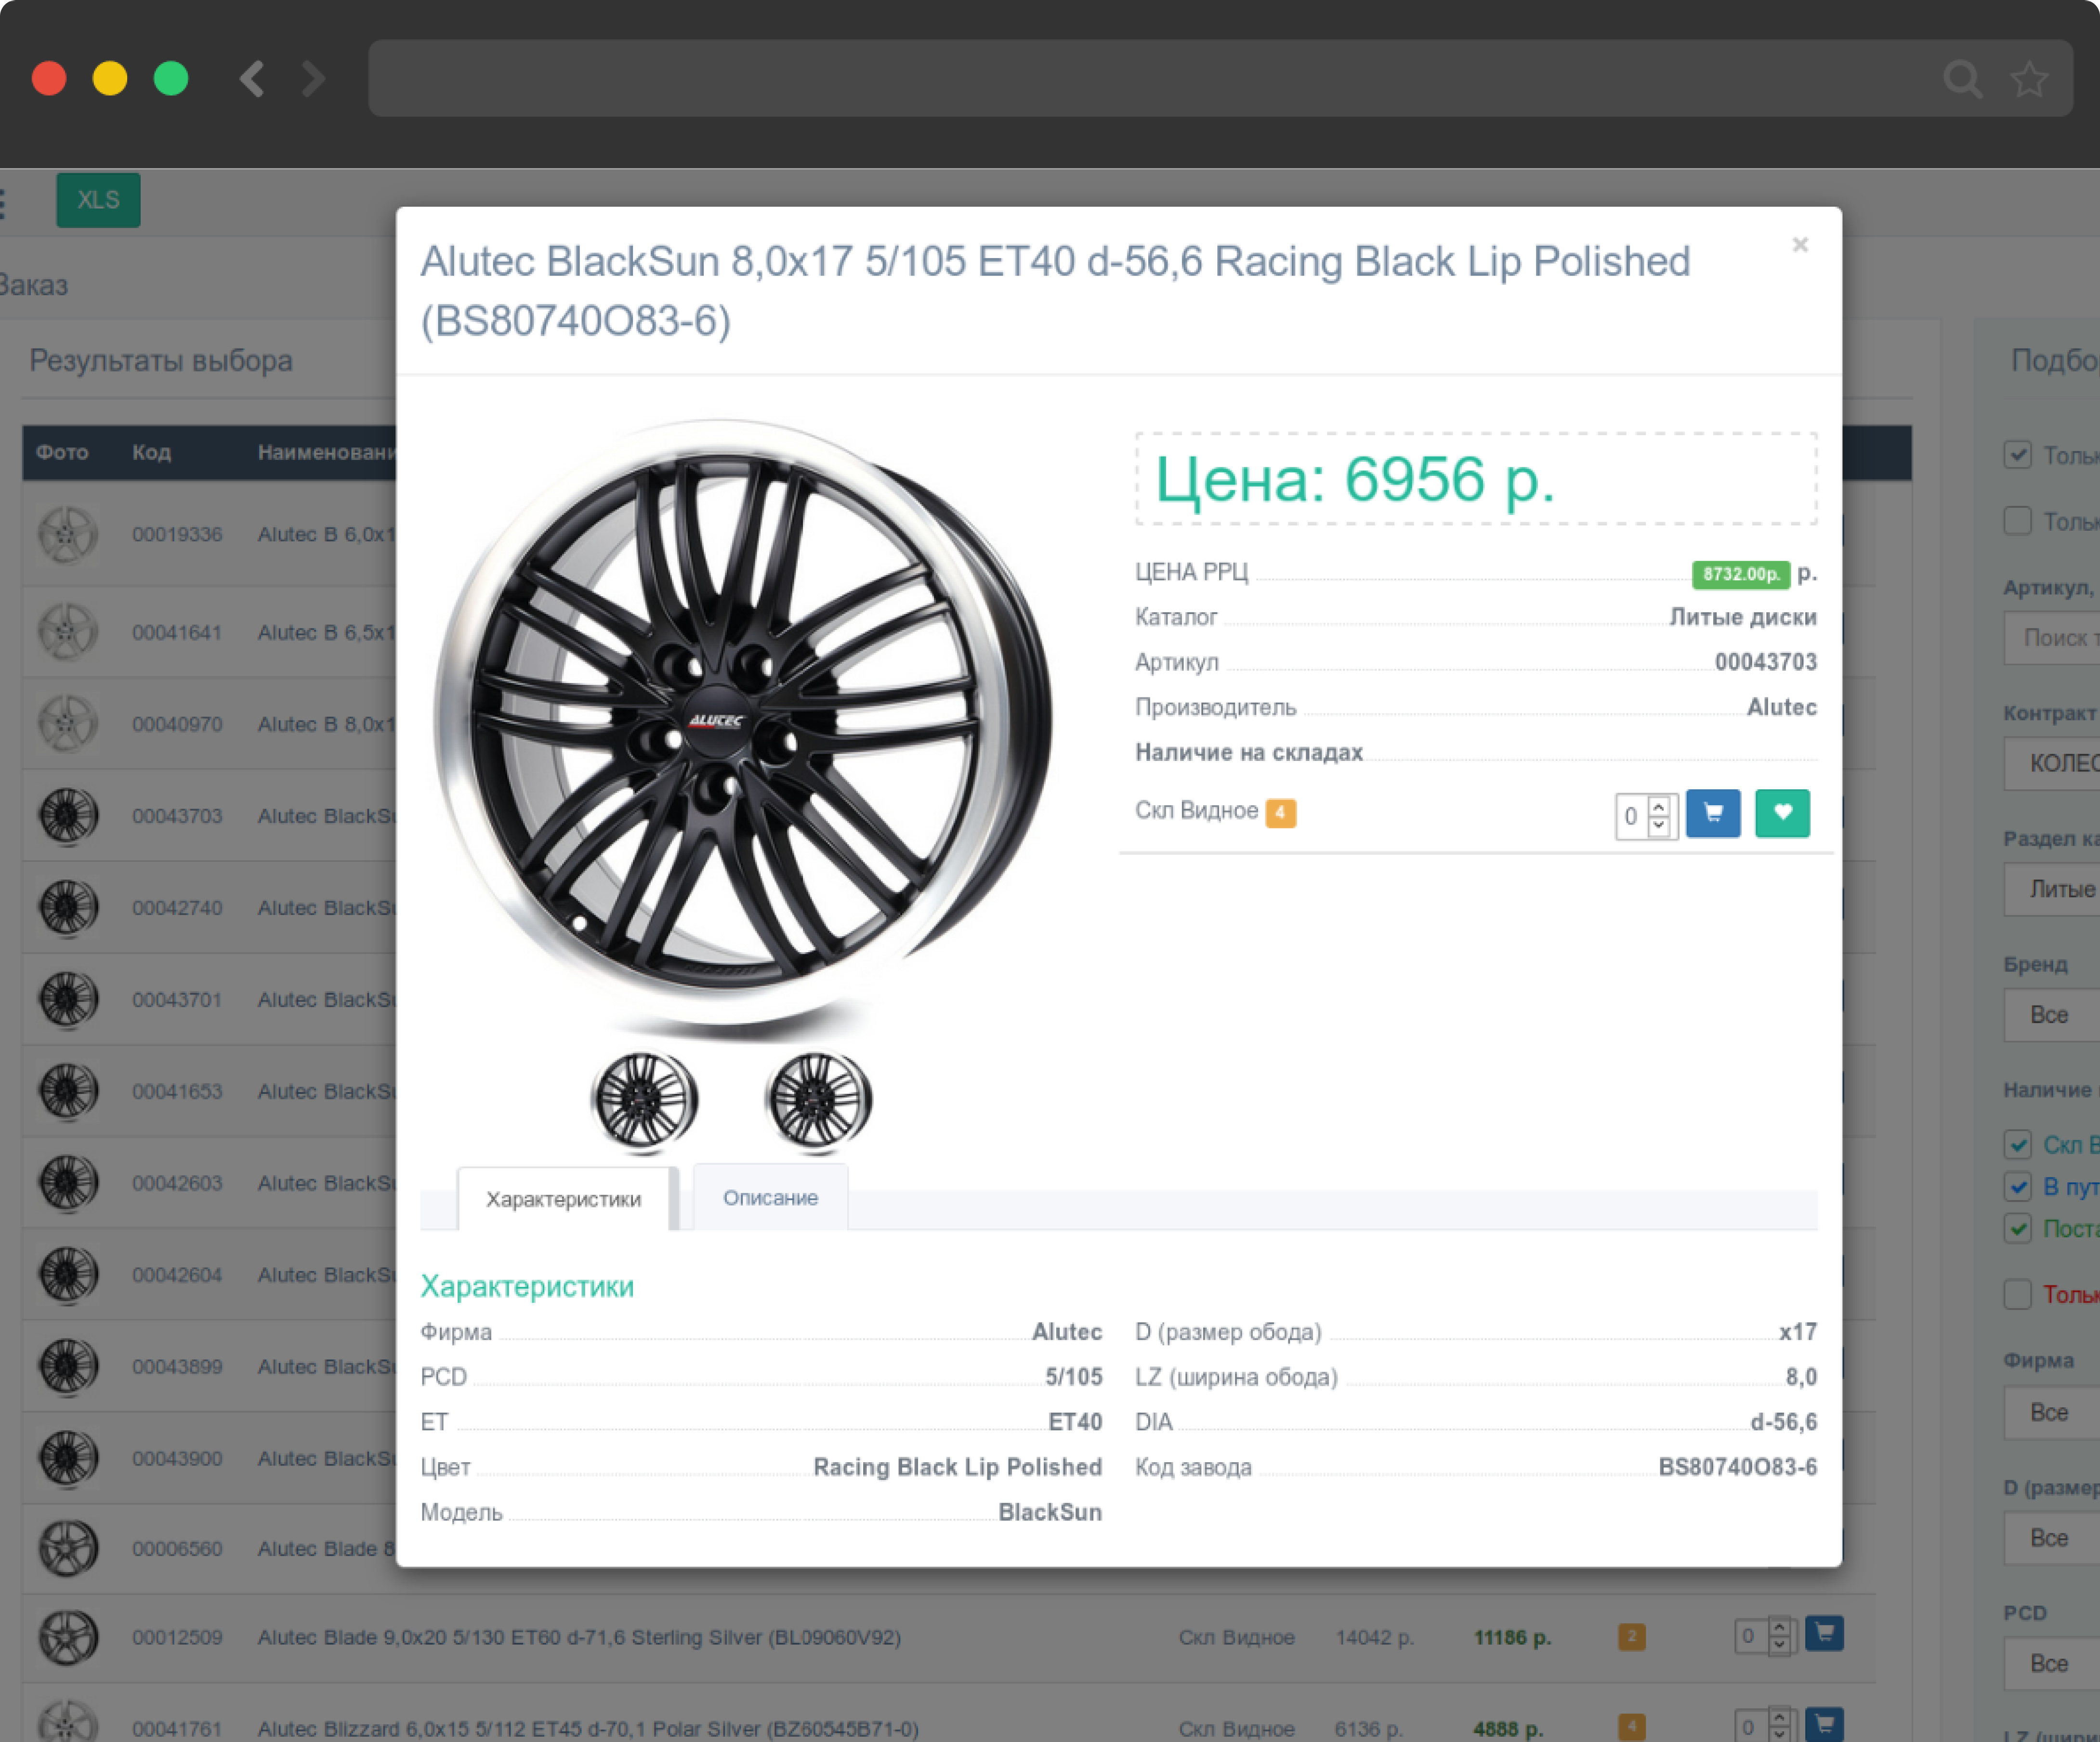Toggle the Скл В availability checkbox
This screenshot has width=2100, height=1742.
(x=2017, y=1144)
